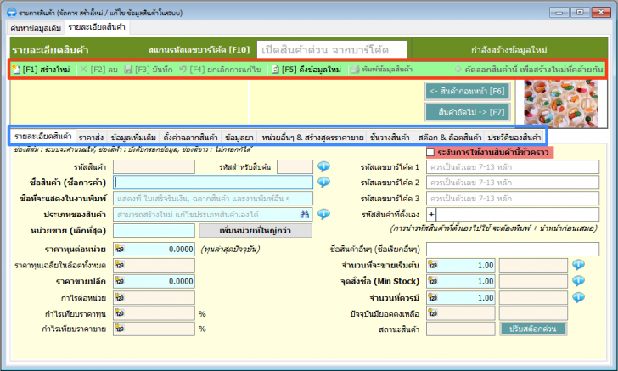618x371 pixels.
Task: Click calculator icon in ปัจจุบันมียอดคงเหลือ field
Action: coord(433,313)
